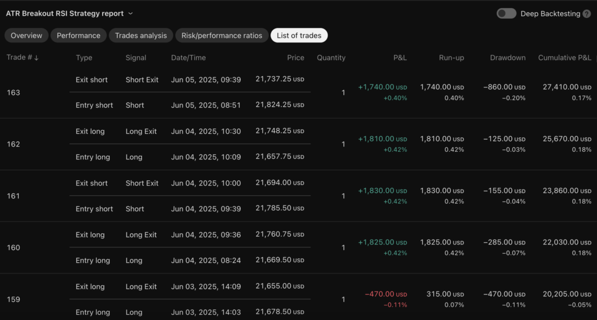Expand the ATR Breakout RSI Strategy report dropdown
Viewport: 597px width, 320px height.
pyautogui.click(x=130, y=13)
